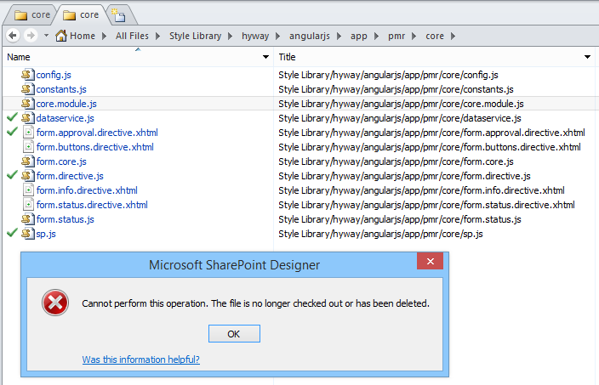Click the red error icon in dialog
The width and height of the screenshot is (599, 385).
[55, 303]
